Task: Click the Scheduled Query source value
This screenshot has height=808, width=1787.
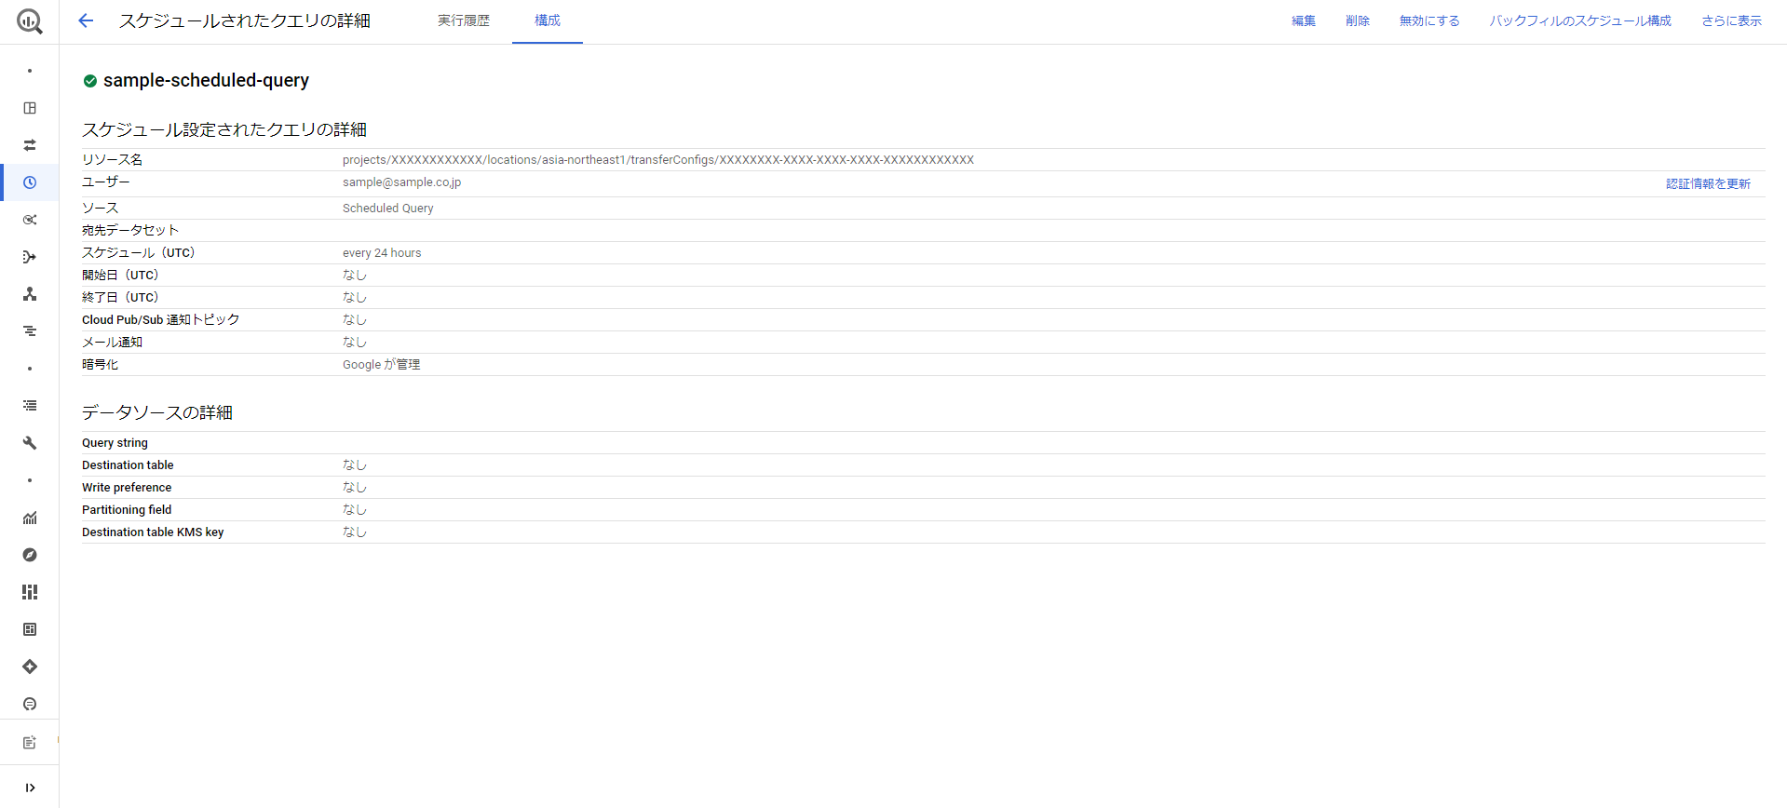Action: pyautogui.click(x=388, y=209)
